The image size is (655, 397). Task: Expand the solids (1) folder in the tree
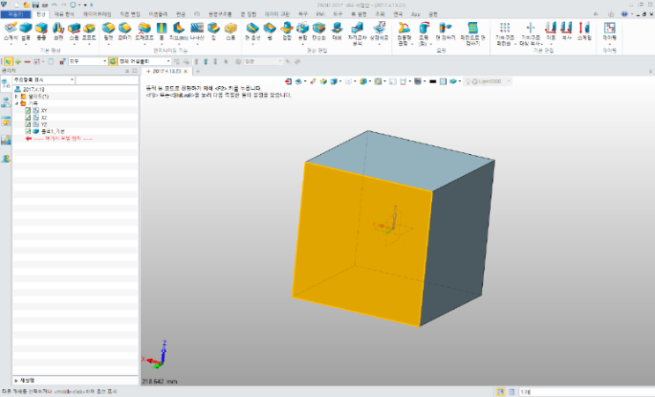point(16,96)
